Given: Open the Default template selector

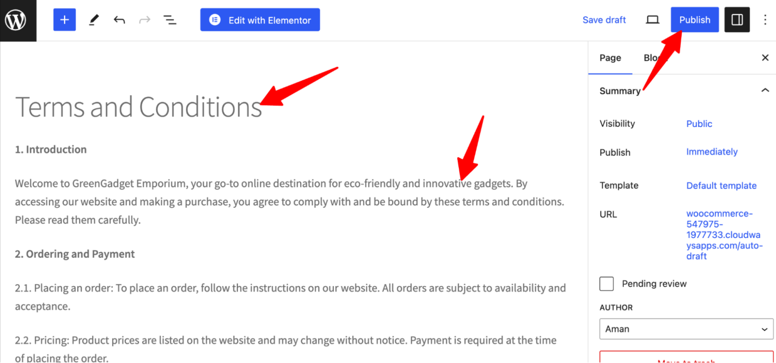Looking at the screenshot, I should (721, 186).
